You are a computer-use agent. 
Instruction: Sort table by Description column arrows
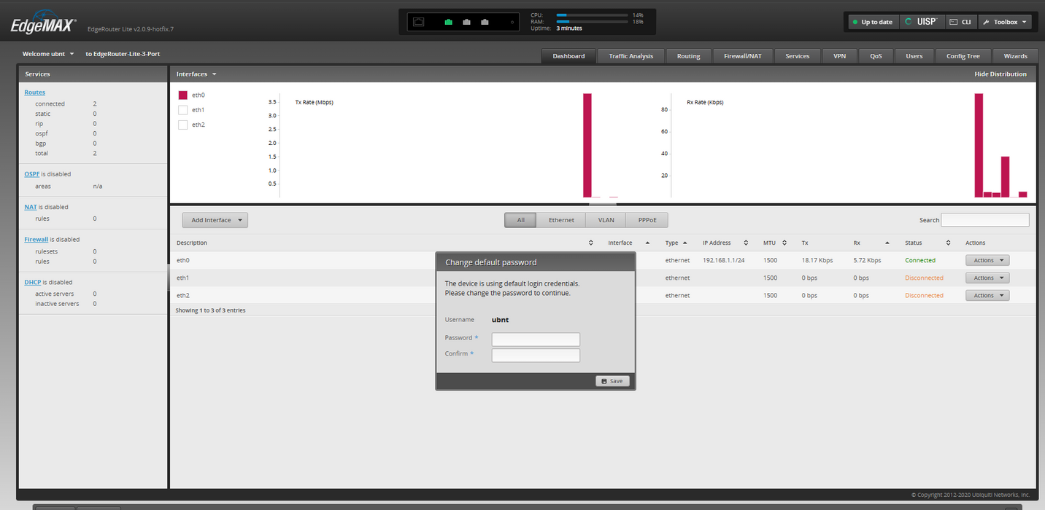(590, 243)
